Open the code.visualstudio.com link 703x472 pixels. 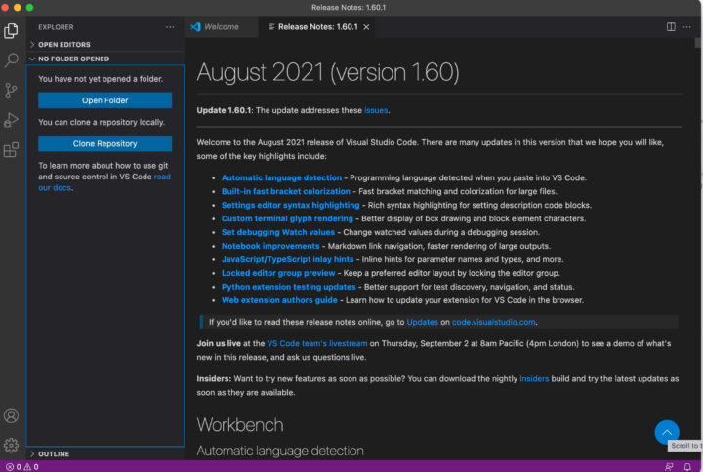(494, 322)
